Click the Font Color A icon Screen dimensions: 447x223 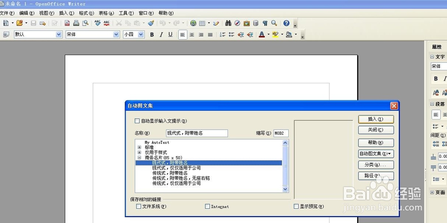coord(261,35)
